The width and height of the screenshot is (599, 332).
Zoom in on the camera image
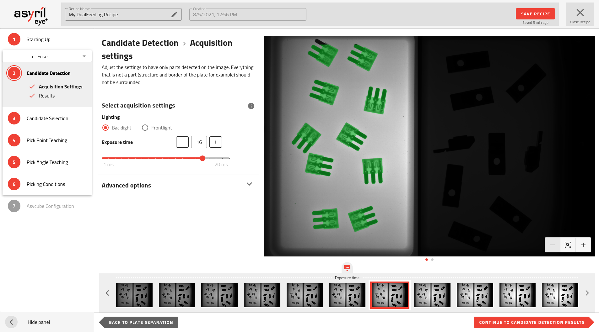click(x=583, y=245)
